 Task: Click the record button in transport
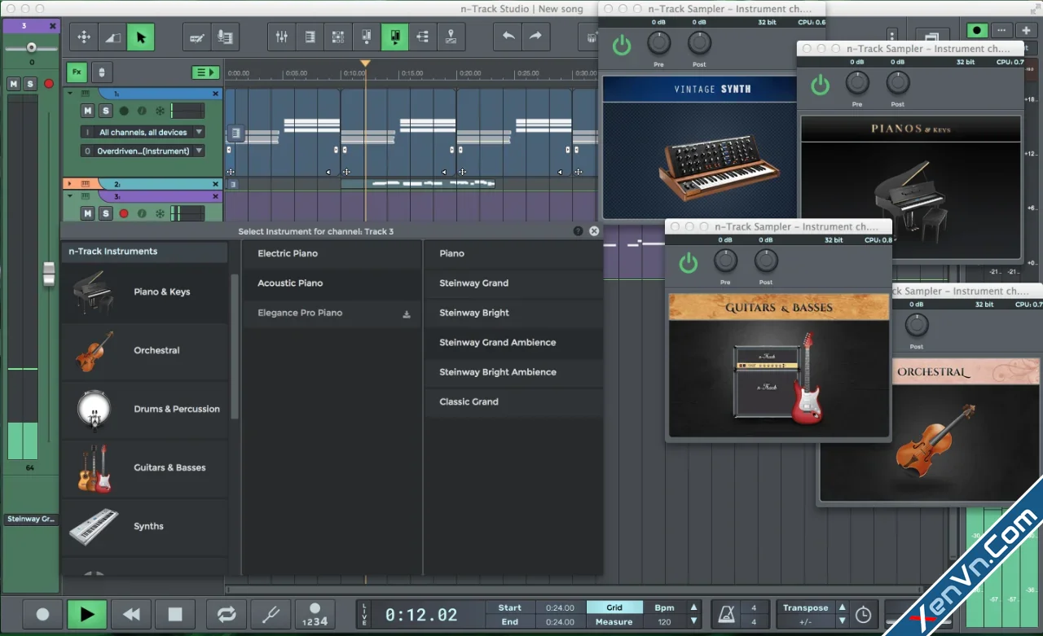pyautogui.click(x=42, y=614)
